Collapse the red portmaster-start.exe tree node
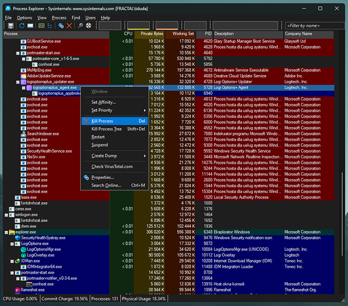This screenshot has height=306, width=348. 18,53
